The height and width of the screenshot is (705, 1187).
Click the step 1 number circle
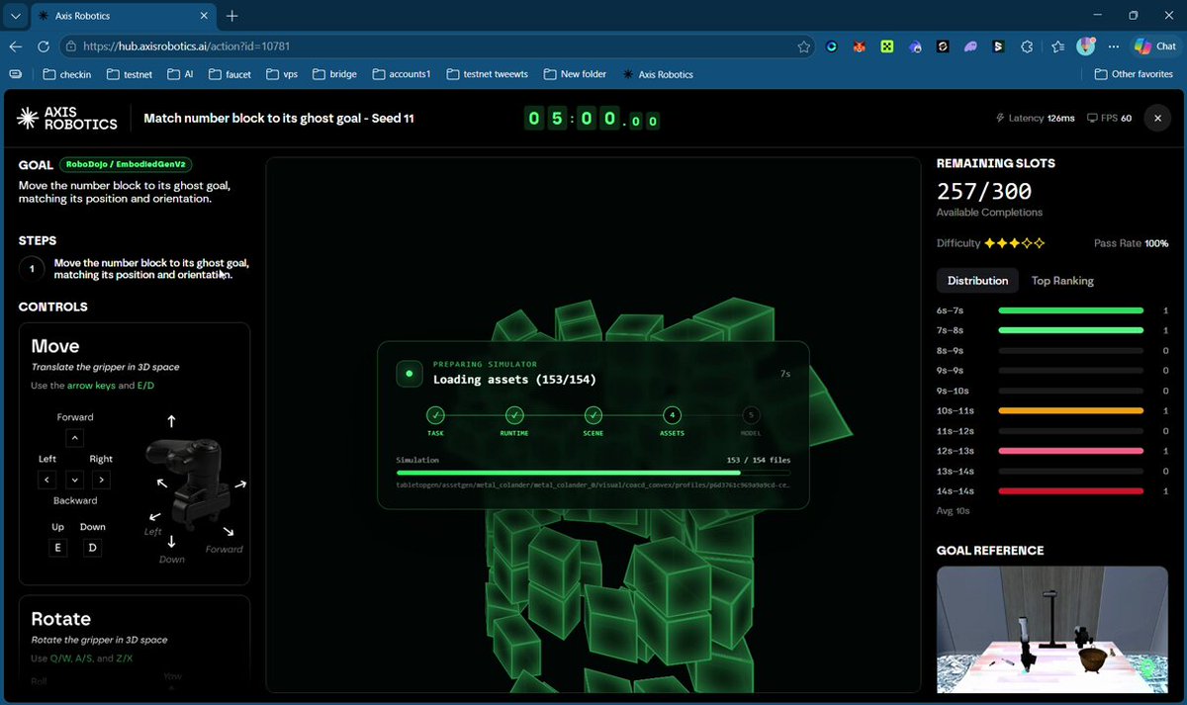32,269
